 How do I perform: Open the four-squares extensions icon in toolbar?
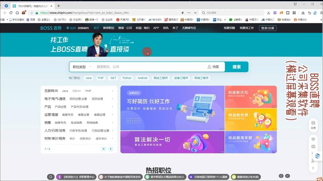click(294, 13)
